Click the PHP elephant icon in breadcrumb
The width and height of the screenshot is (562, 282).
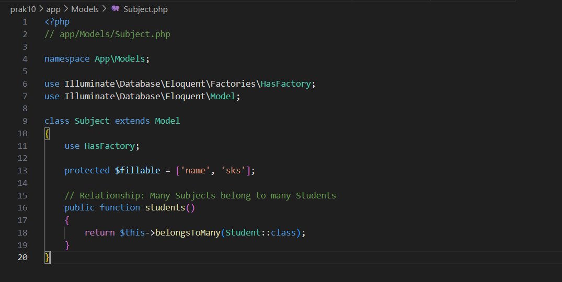point(116,9)
